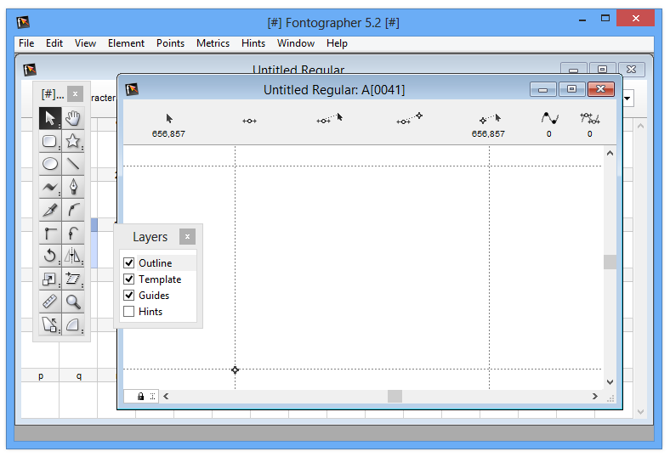Image resolution: width=670 pixels, height=457 pixels.
Task: Close the Layers panel
Action: click(x=187, y=236)
